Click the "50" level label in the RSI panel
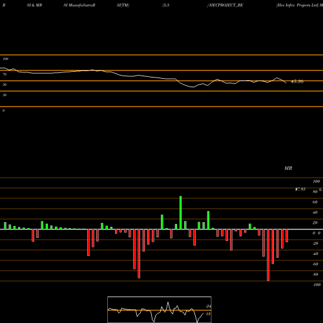Viewport: 323px width, 323px height. [x=5, y=85]
